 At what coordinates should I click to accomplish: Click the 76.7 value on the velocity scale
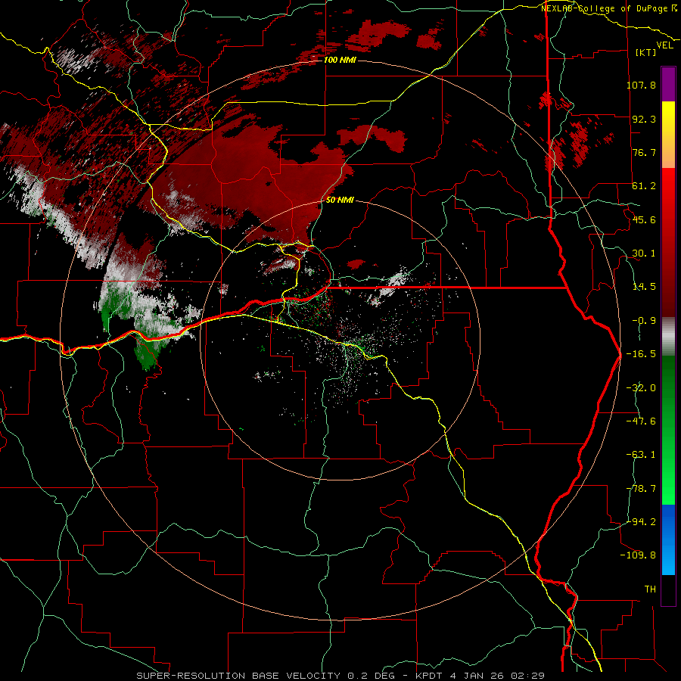(644, 152)
